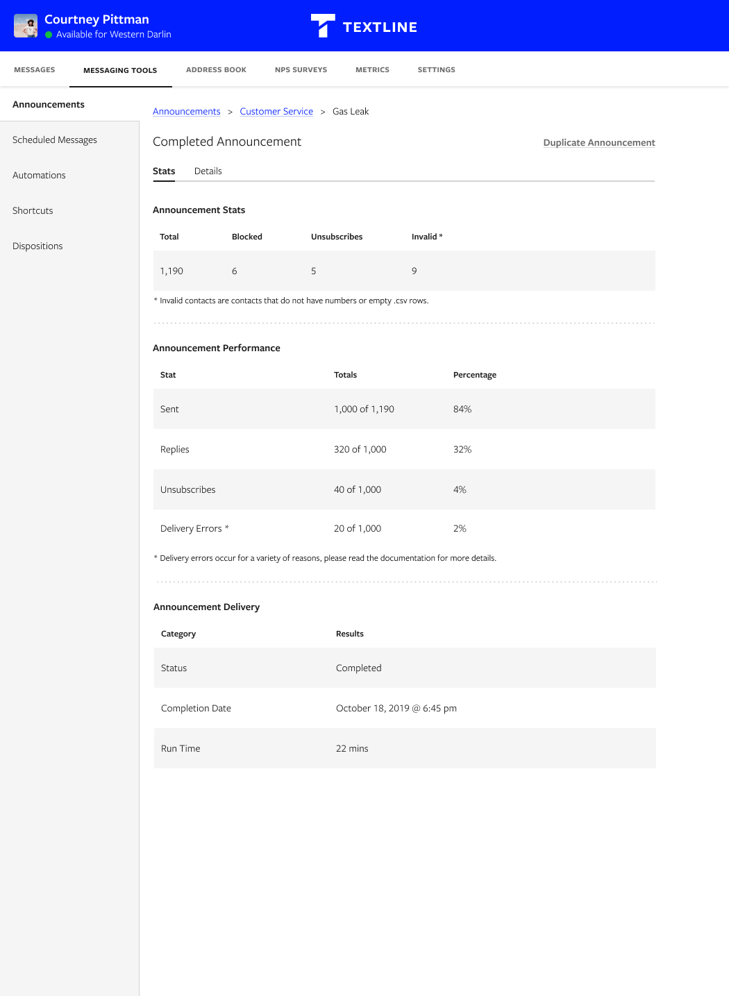Open NPS Surveys tab
729x996 pixels.
[x=301, y=69]
